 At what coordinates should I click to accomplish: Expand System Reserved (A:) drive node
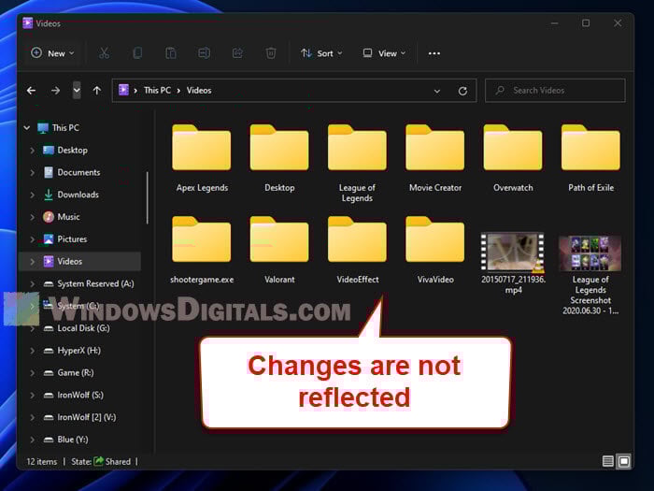pos(32,283)
